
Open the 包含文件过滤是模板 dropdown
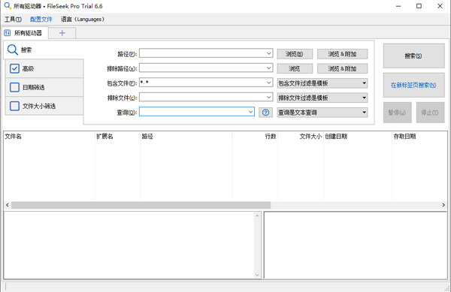point(322,83)
